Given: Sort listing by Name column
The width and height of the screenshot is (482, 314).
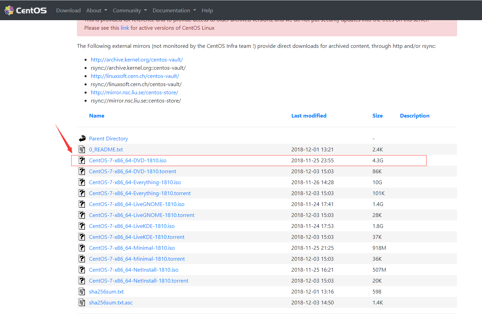Looking at the screenshot, I should 97,115.
